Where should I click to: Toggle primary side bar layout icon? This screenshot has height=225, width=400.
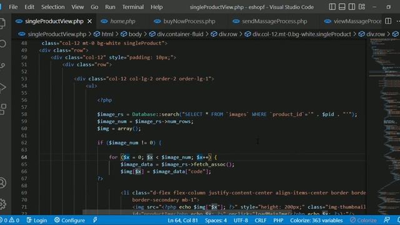pos(332,7)
